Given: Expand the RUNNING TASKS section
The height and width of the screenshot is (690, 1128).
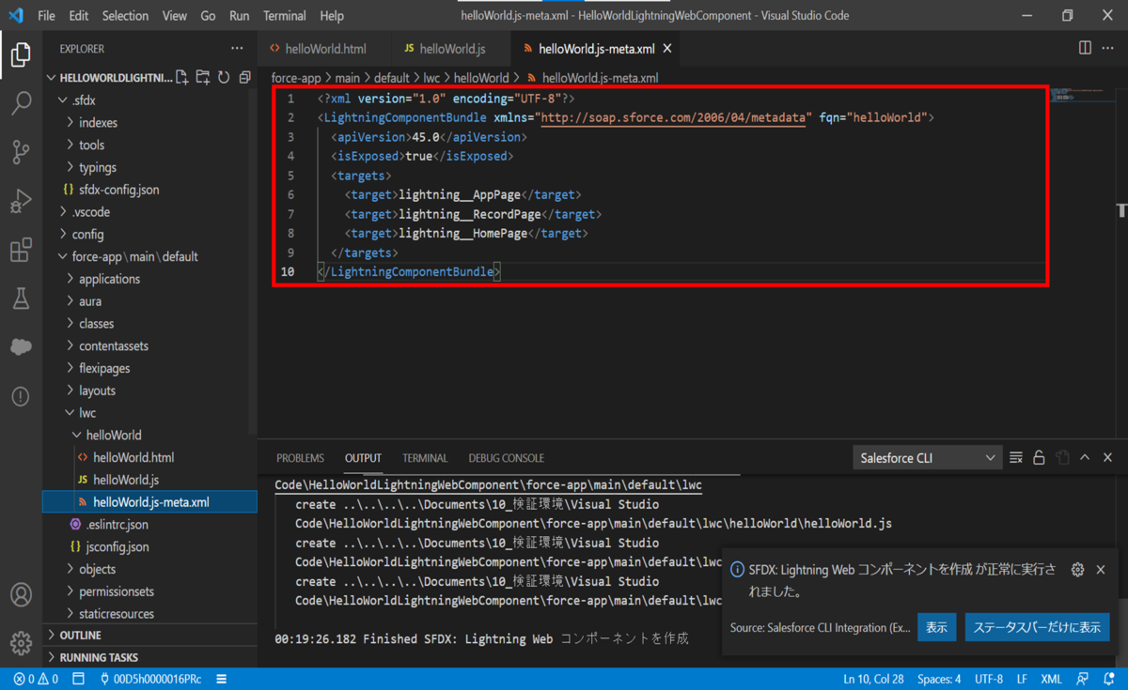Looking at the screenshot, I should pyautogui.click(x=149, y=658).
